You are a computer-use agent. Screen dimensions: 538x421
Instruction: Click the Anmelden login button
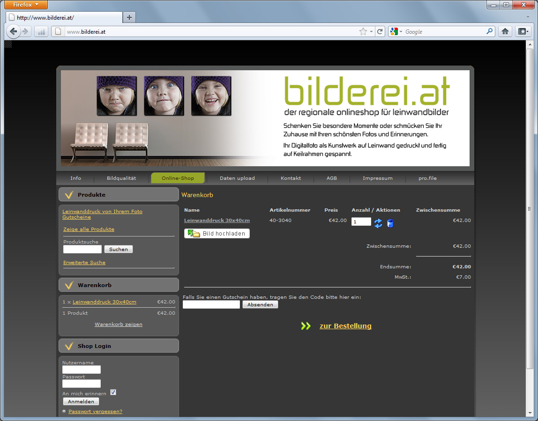81,401
